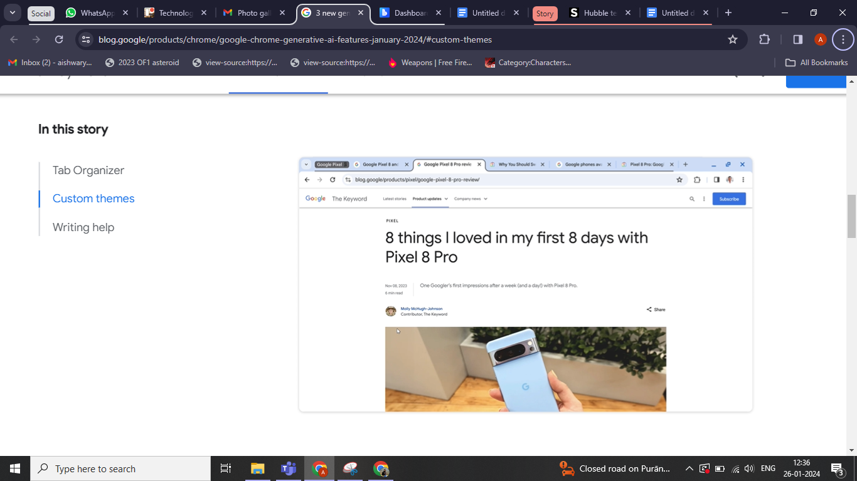This screenshot has height=481, width=857.
Task: Open the Closed road traffic news widget
Action: tap(615, 468)
